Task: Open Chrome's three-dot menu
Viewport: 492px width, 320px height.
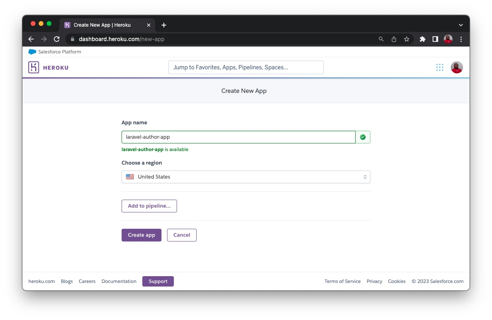Action: point(461,39)
